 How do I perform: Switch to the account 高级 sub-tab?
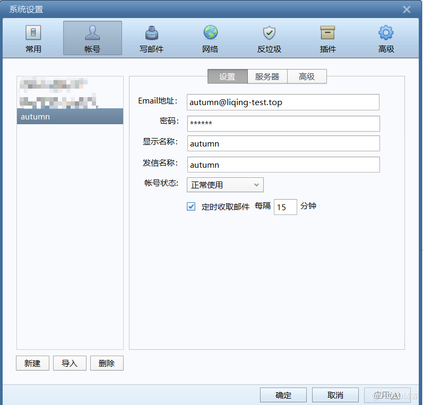click(x=307, y=76)
